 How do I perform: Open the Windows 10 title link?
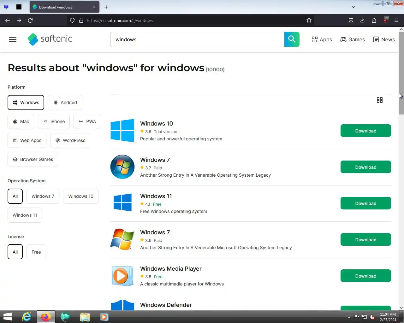click(x=157, y=124)
